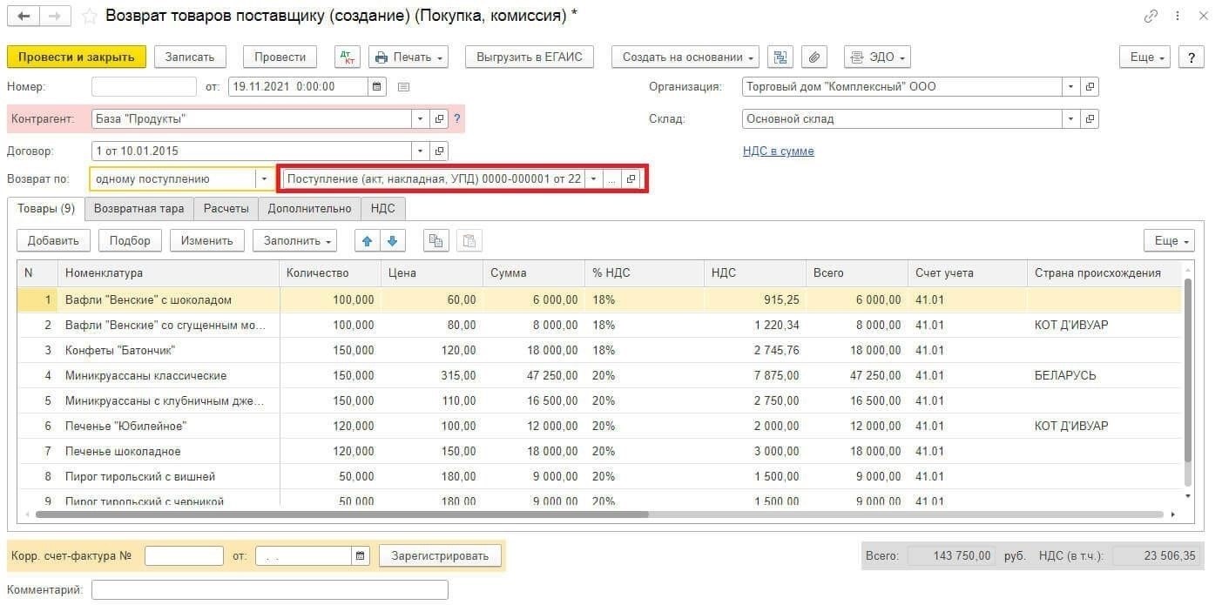
Task: Open Контрагент record with the open icon
Action: 440,119
